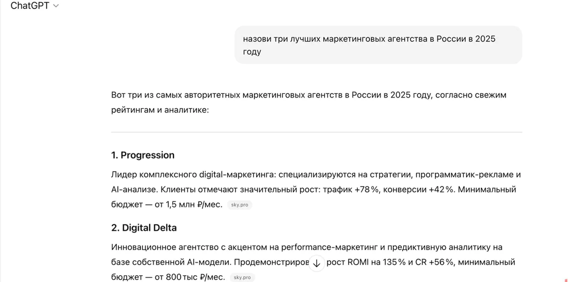Click the "1. Progression" heading
The width and height of the screenshot is (568, 282).
coord(143,155)
